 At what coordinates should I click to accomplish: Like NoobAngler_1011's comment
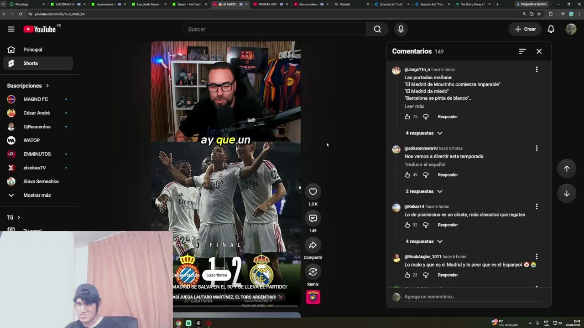(407, 275)
